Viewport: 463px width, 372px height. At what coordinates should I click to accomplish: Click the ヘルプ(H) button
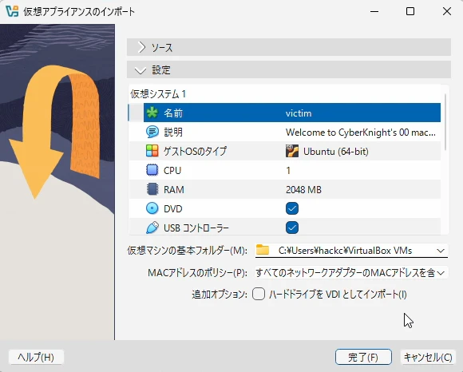coord(36,358)
